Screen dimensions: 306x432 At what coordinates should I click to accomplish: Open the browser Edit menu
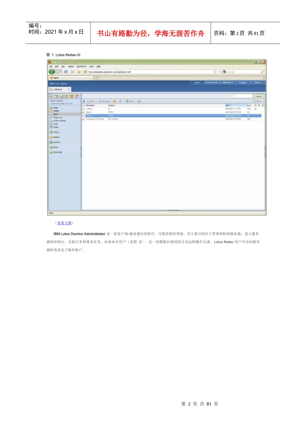click(x=57, y=67)
